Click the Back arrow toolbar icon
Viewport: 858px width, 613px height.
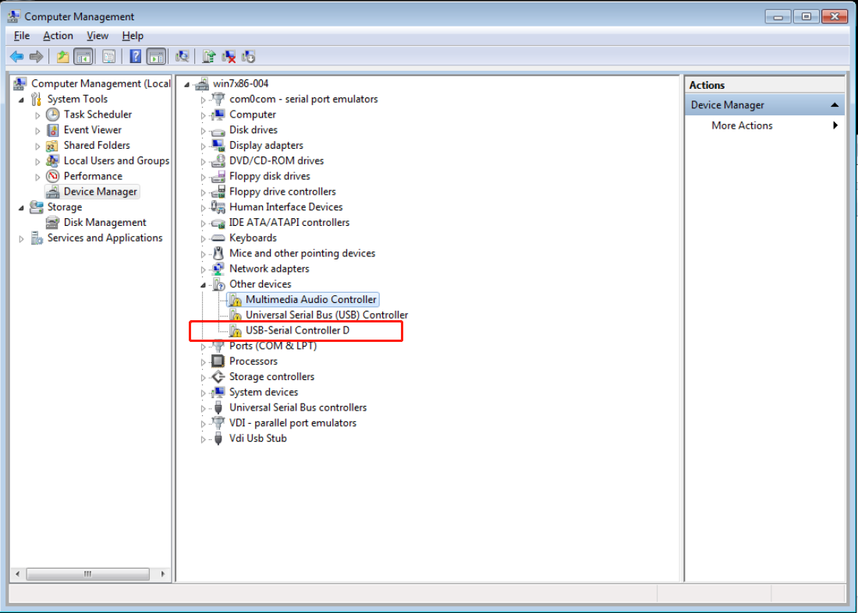click(17, 56)
